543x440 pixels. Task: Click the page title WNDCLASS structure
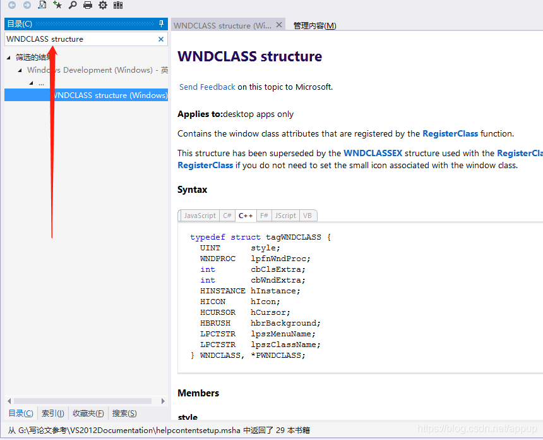pos(249,56)
